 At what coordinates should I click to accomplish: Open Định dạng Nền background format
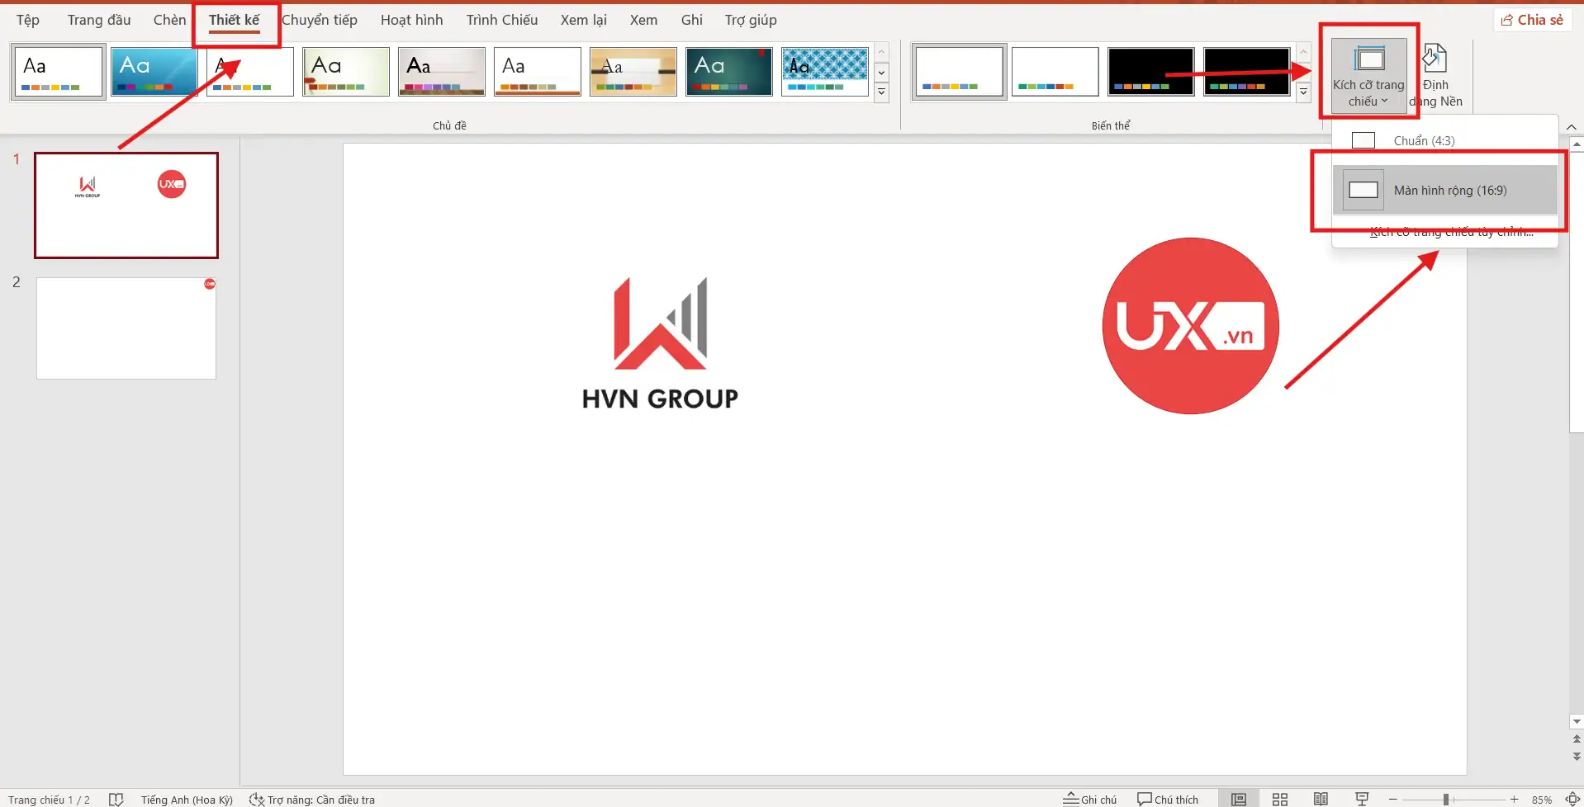point(1435,76)
